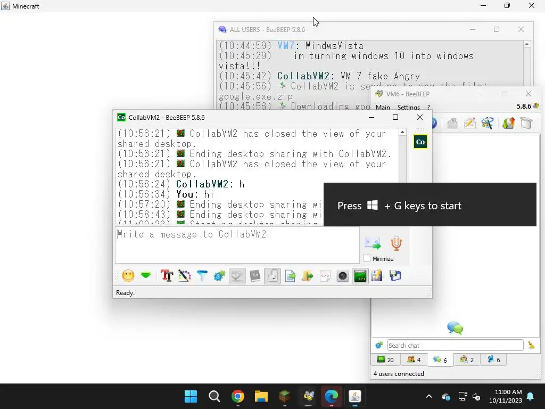Open Windows taskbar search
545x409 pixels.
click(x=214, y=396)
